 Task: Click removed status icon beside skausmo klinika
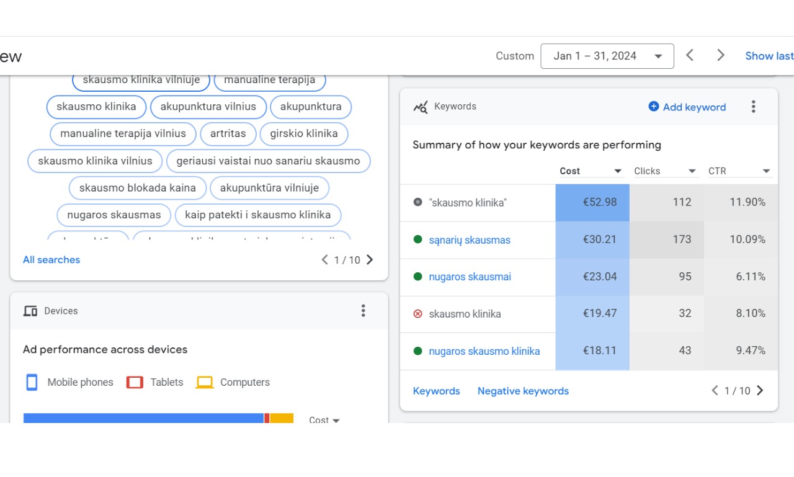tap(417, 314)
